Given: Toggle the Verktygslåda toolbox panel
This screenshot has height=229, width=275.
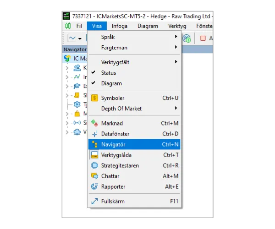Looking at the screenshot, I should (x=116, y=155).
